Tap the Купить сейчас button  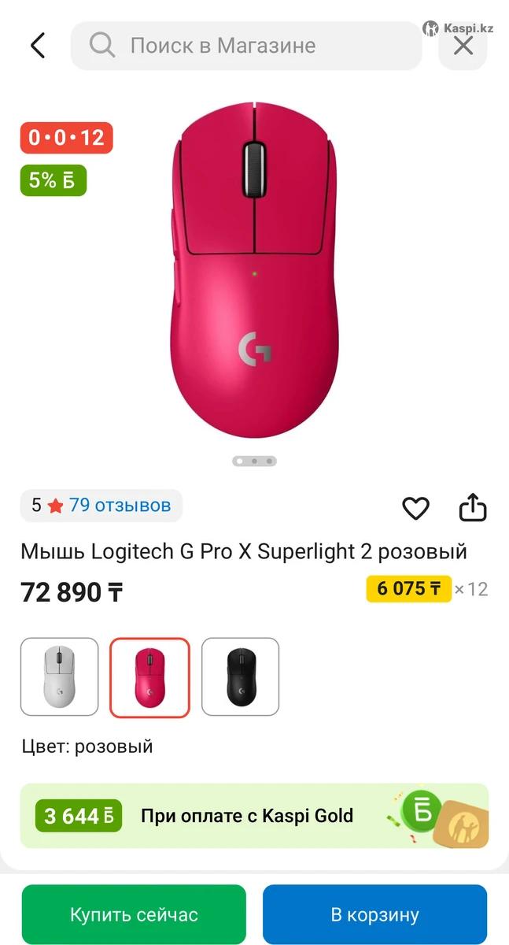(x=134, y=914)
